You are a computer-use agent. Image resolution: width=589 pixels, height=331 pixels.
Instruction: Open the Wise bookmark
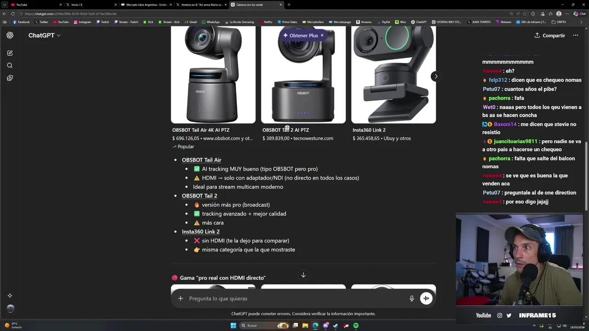click(400, 22)
